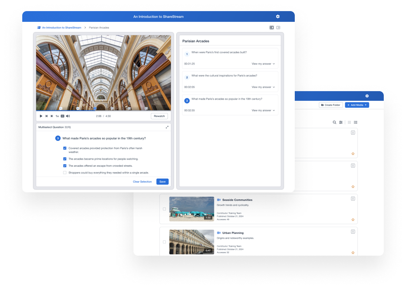Save the multiselect question answer
This screenshot has width=406, height=289.
(162, 182)
